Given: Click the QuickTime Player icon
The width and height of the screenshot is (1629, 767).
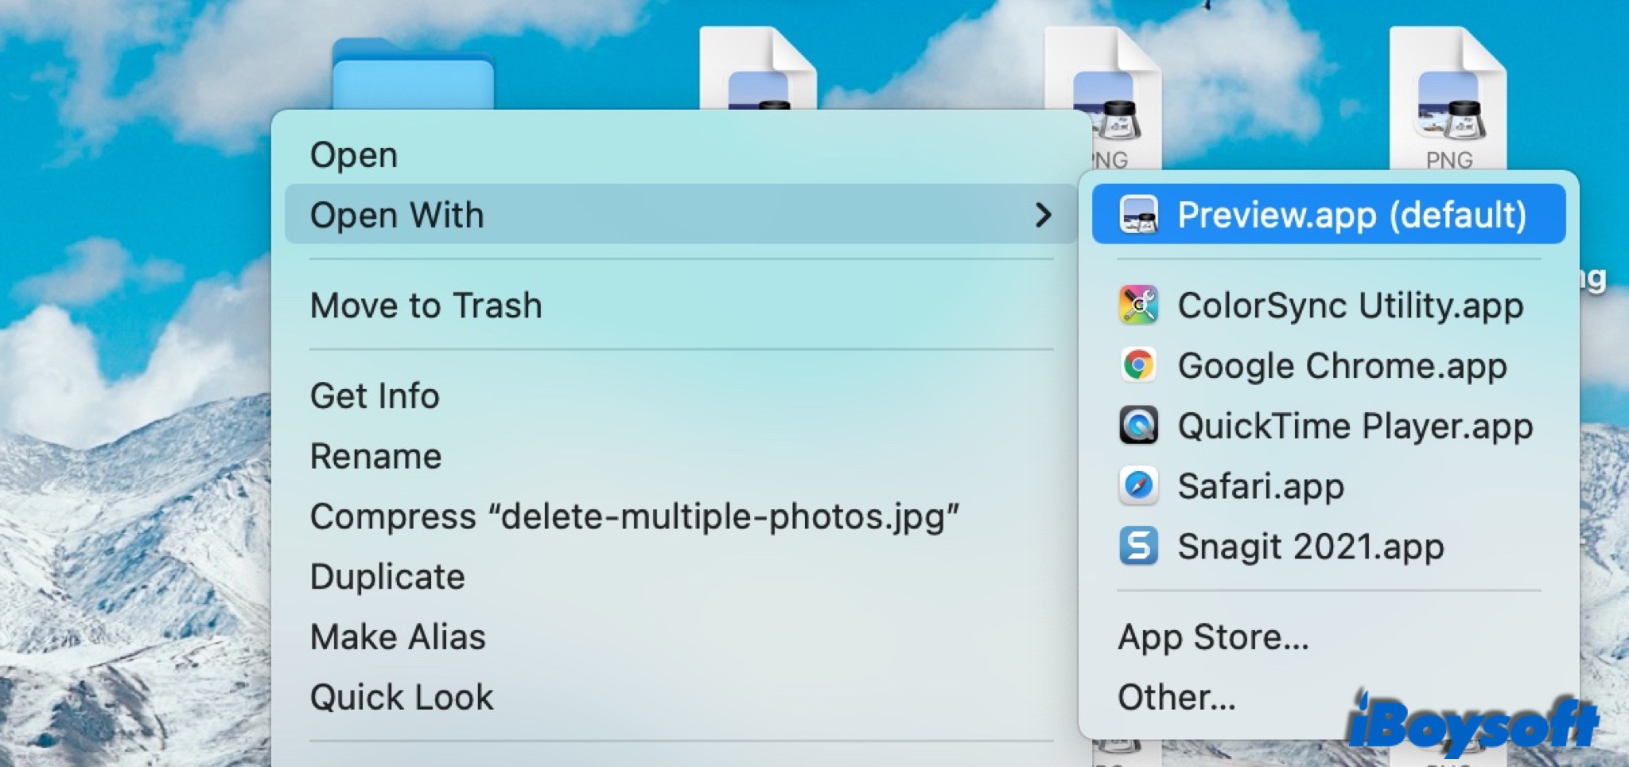Looking at the screenshot, I should [1138, 426].
